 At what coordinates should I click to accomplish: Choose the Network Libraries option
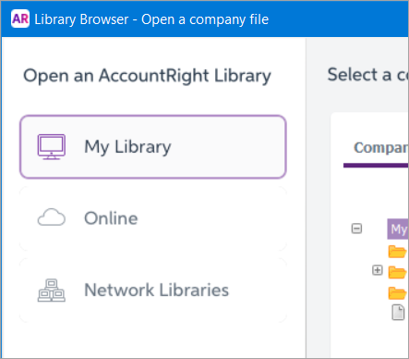point(153,291)
